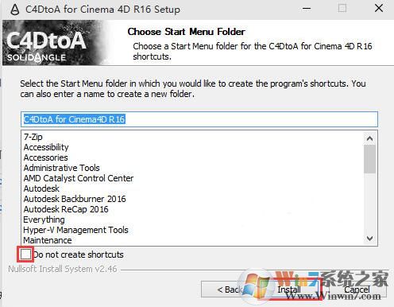Image resolution: width=394 pixels, height=307 pixels.
Task: Click in the Start Menu folder name field
Action: 199,119
